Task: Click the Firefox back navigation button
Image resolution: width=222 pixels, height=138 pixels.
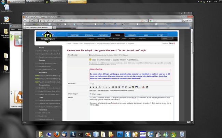Action: click(x=25, y=21)
